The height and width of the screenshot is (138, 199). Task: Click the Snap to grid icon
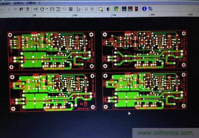[71, 9]
